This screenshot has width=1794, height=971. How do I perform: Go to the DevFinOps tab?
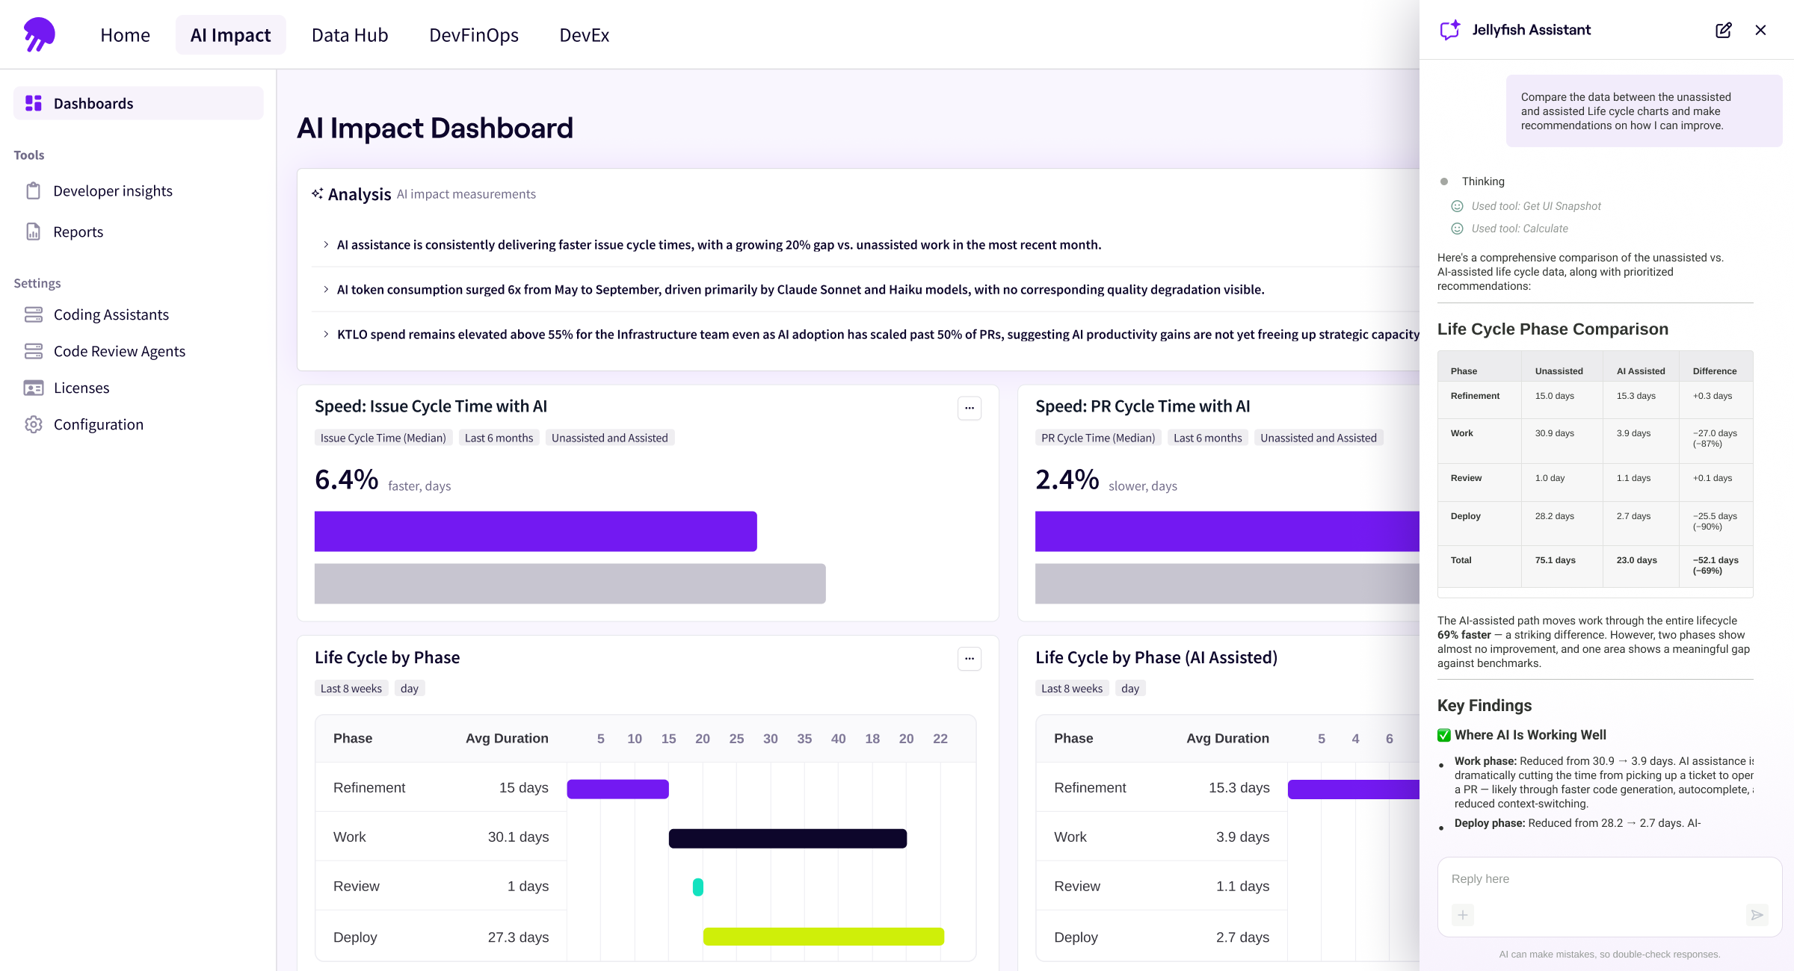pos(473,35)
